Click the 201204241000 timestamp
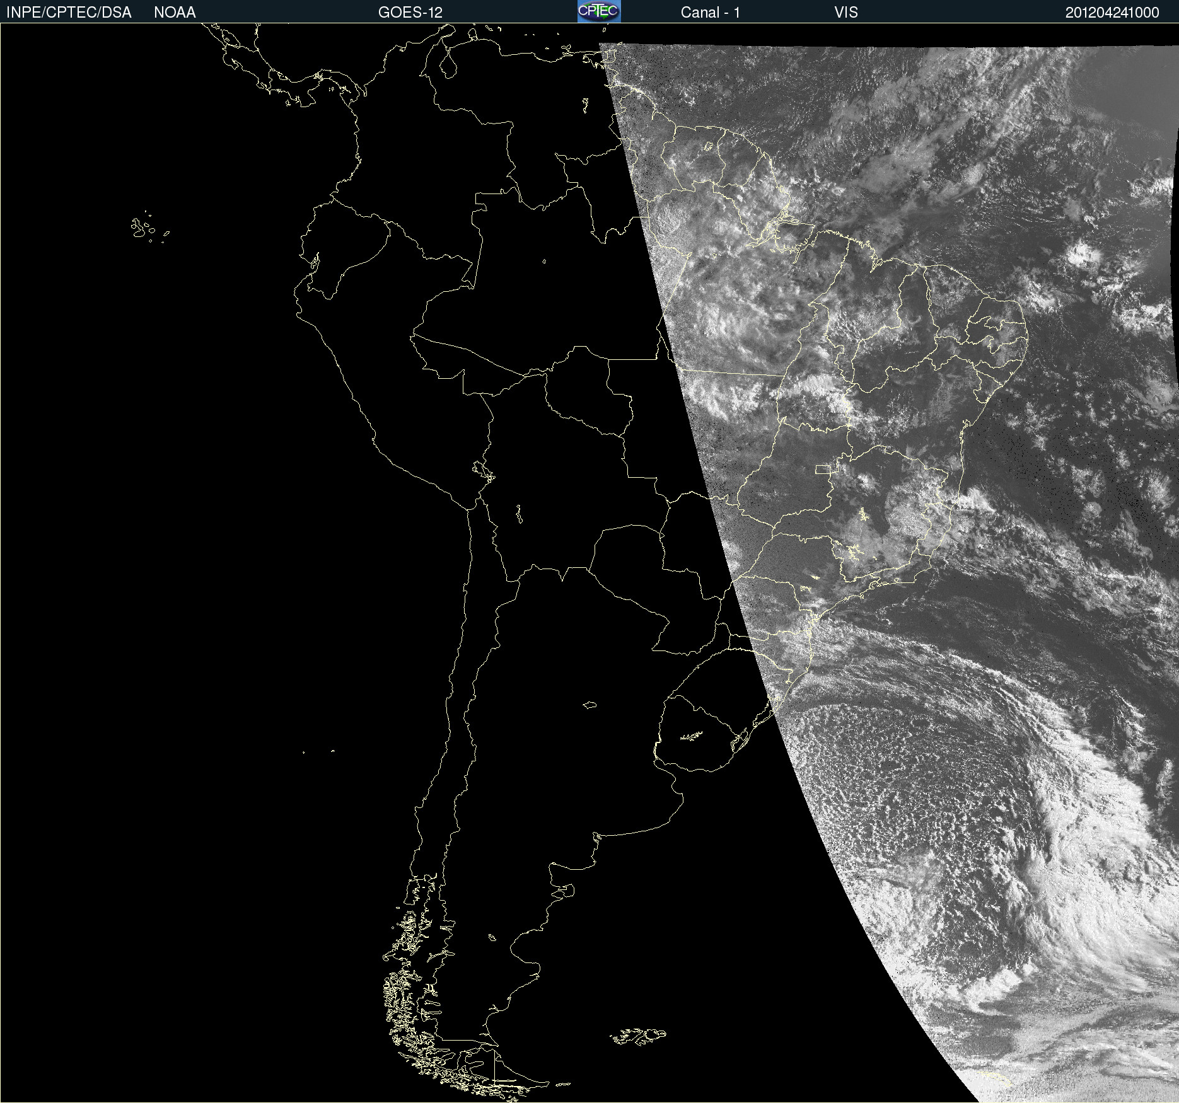This screenshot has width=1179, height=1103. [x=1112, y=13]
